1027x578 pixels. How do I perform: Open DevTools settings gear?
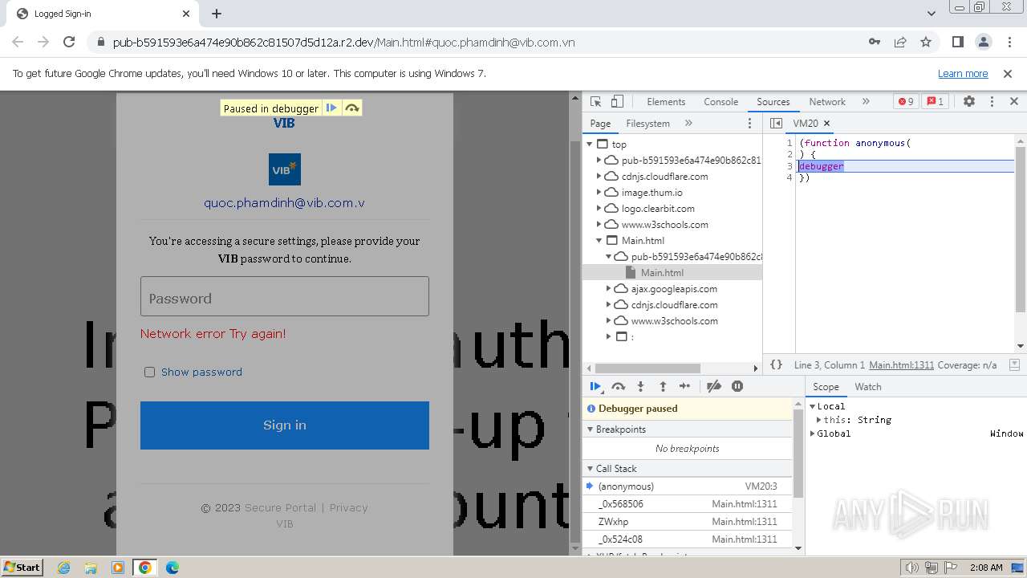[x=969, y=101]
